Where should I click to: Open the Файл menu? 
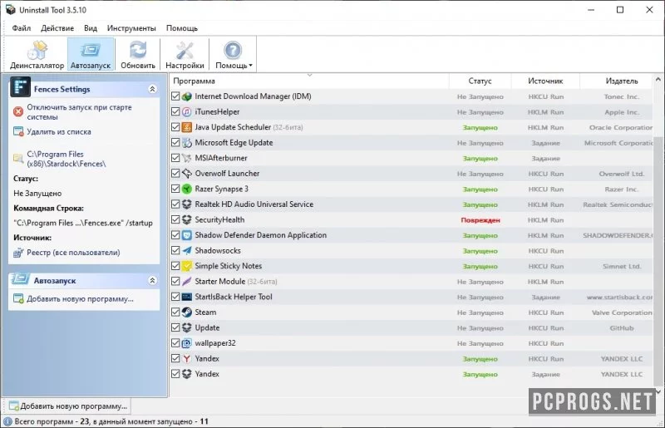pyautogui.click(x=22, y=28)
